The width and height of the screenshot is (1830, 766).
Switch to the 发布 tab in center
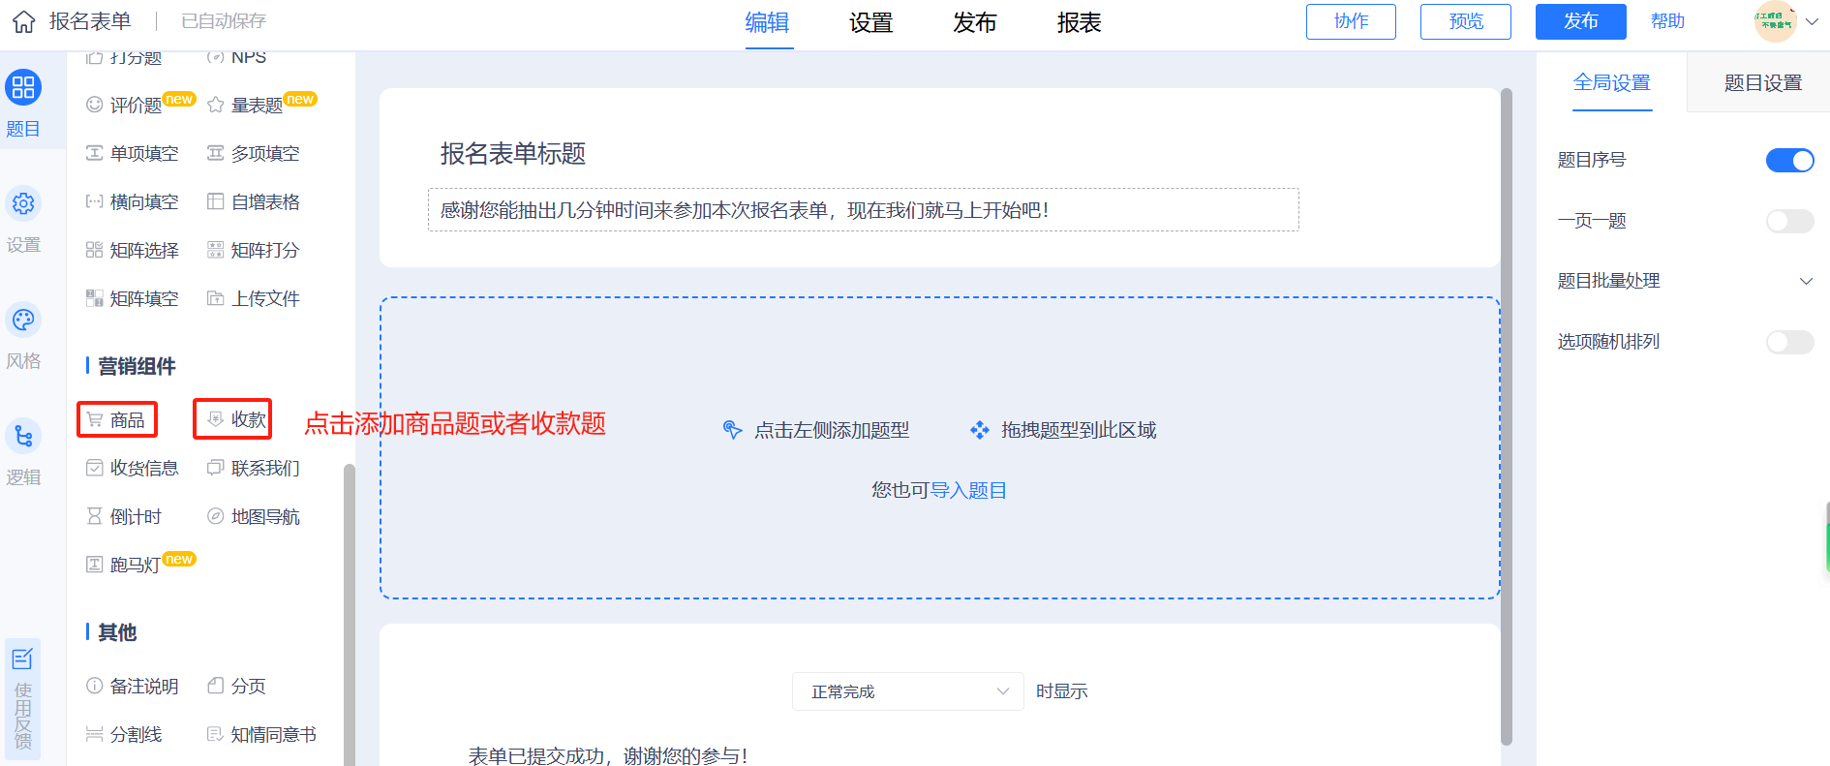[x=974, y=22]
